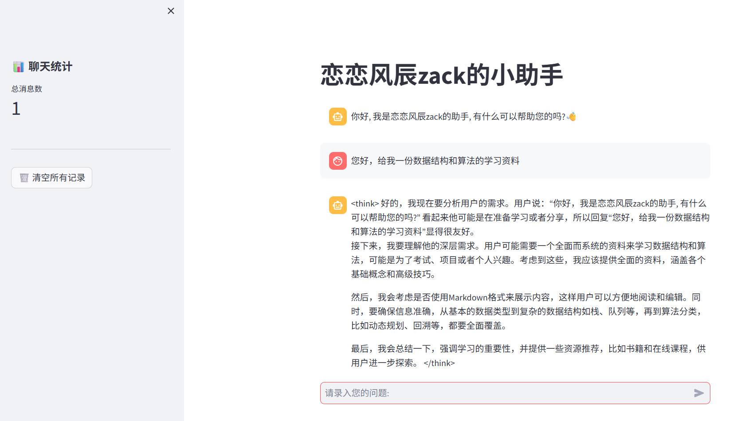This screenshot has width=737, height=421.
Task: Click the yellow robot avatar of the greeting message
Action: (338, 117)
